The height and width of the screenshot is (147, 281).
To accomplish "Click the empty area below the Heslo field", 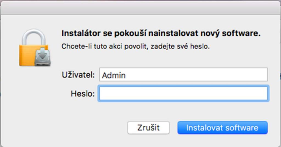I will pos(183,111).
